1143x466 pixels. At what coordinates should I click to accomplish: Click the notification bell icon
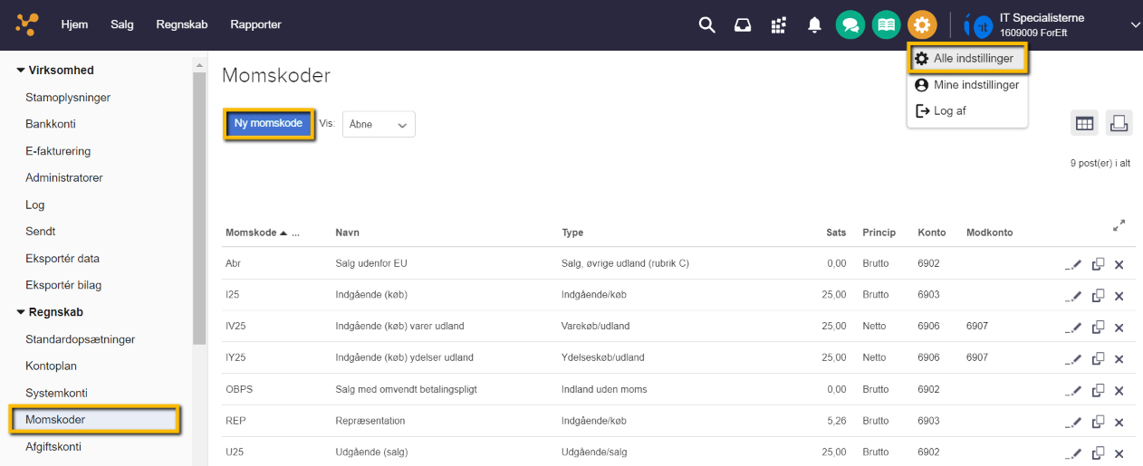pyautogui.click(x=814, y=24)
